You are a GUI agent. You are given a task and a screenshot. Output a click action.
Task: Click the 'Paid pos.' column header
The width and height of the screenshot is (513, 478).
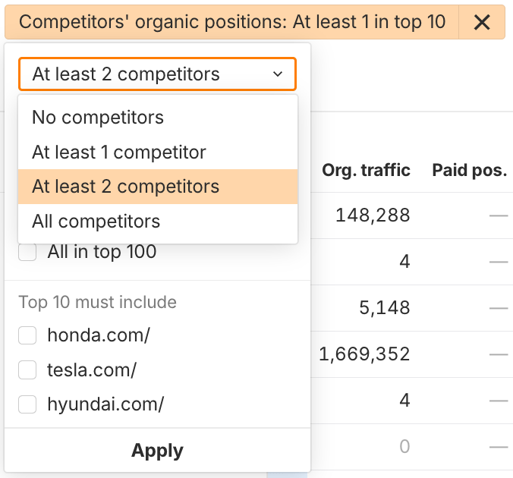pyautogui.click(x=469, y=171)
